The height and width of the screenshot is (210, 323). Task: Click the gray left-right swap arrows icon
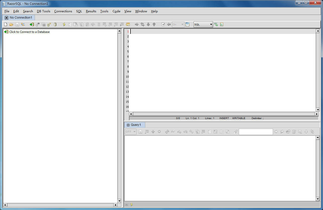point(143,24)
